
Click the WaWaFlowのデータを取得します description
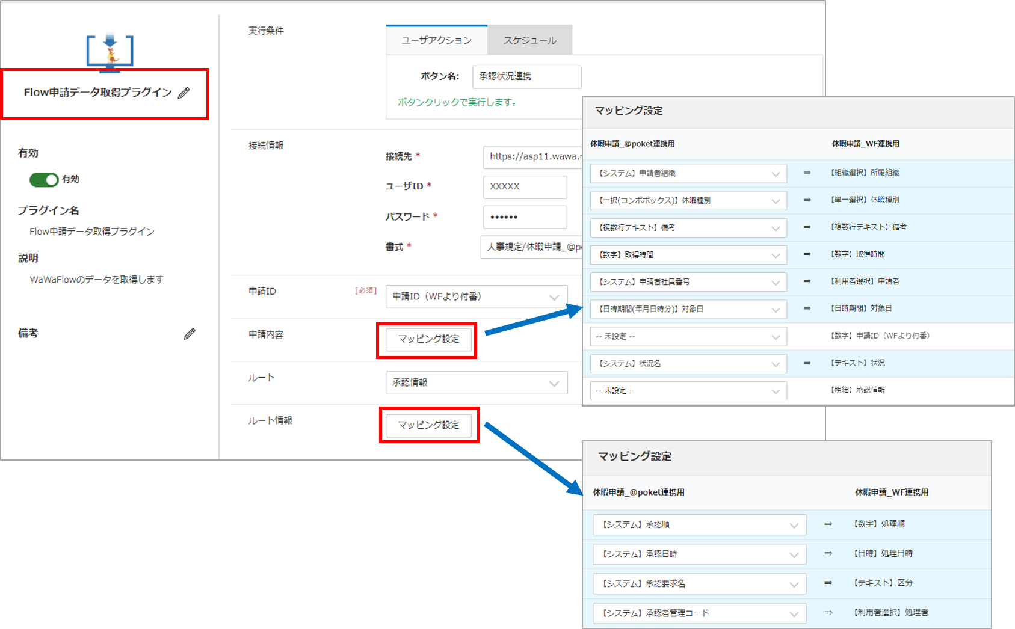pos(96,280)
